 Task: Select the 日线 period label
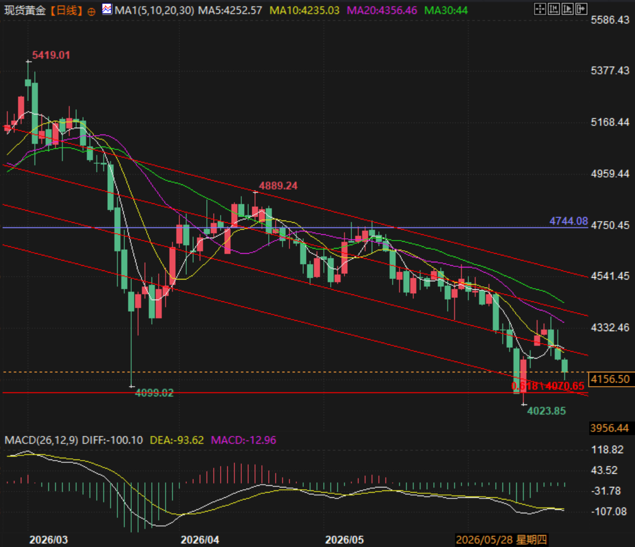(66, 10)
